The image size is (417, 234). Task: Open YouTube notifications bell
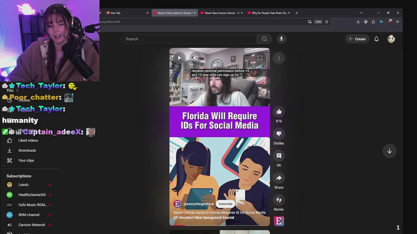[x=377, y=39]
